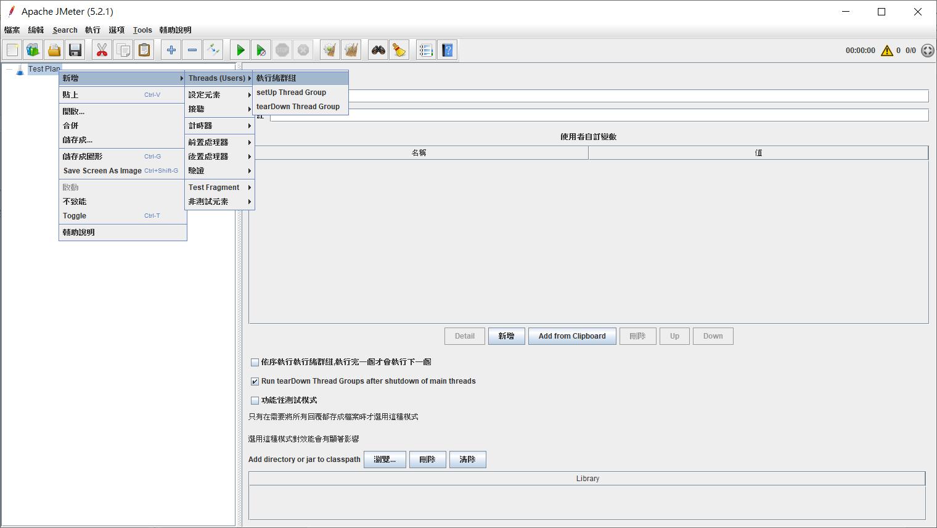Click Start no pauses icon
The width and height of the screenshot is (937, 528).
click(x=261, y=50)
